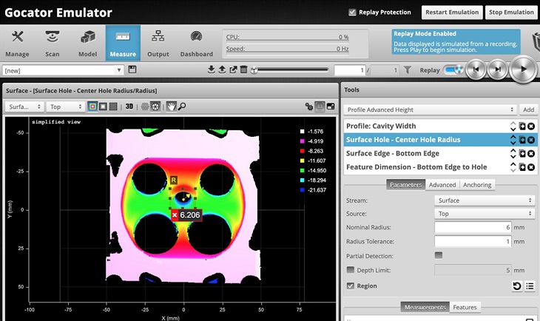Click the upload recording icon

[x=222, y=70]
